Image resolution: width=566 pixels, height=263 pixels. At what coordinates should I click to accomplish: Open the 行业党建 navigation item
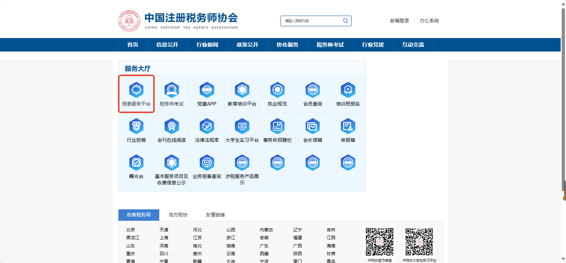click(x=373, y=45)
